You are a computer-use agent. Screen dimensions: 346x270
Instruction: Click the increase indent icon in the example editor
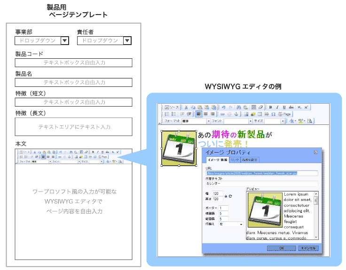pos(189,114)
